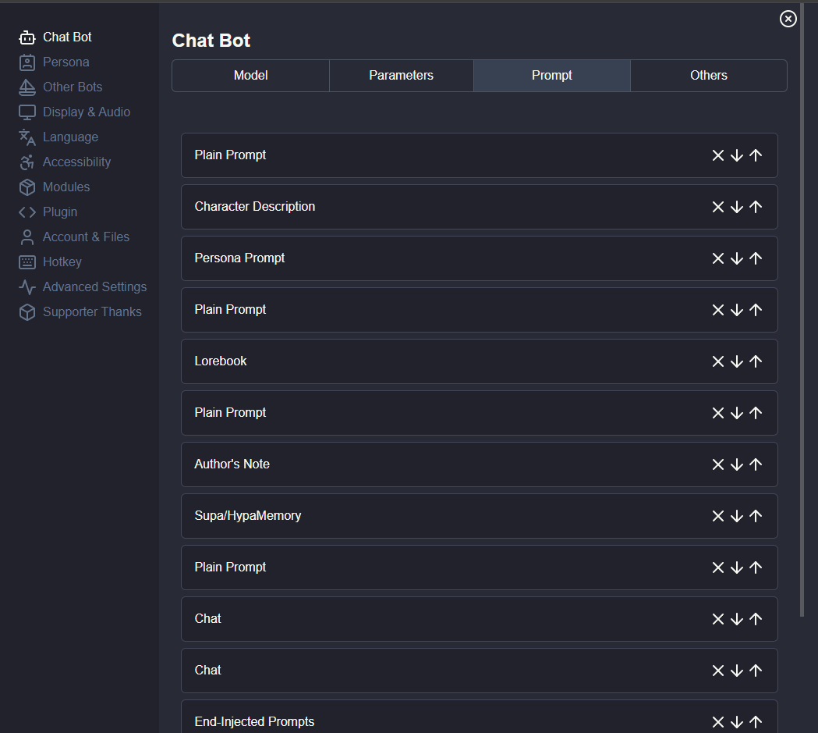This screenshot has height=733, width=818.
Task: Click the Plugin code brackets icon
Action: (27, 212)
